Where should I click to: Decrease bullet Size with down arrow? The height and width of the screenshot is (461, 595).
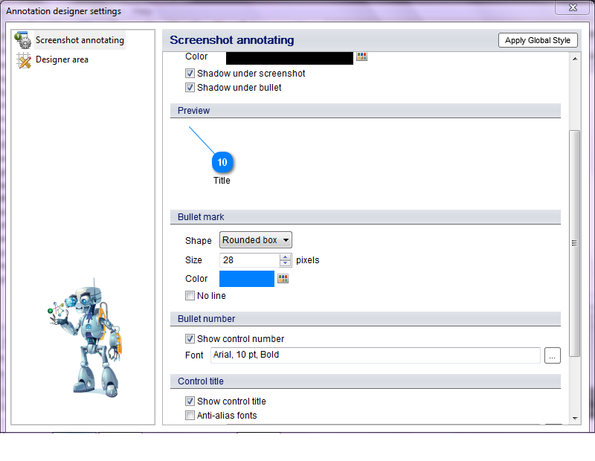[285, 263]
